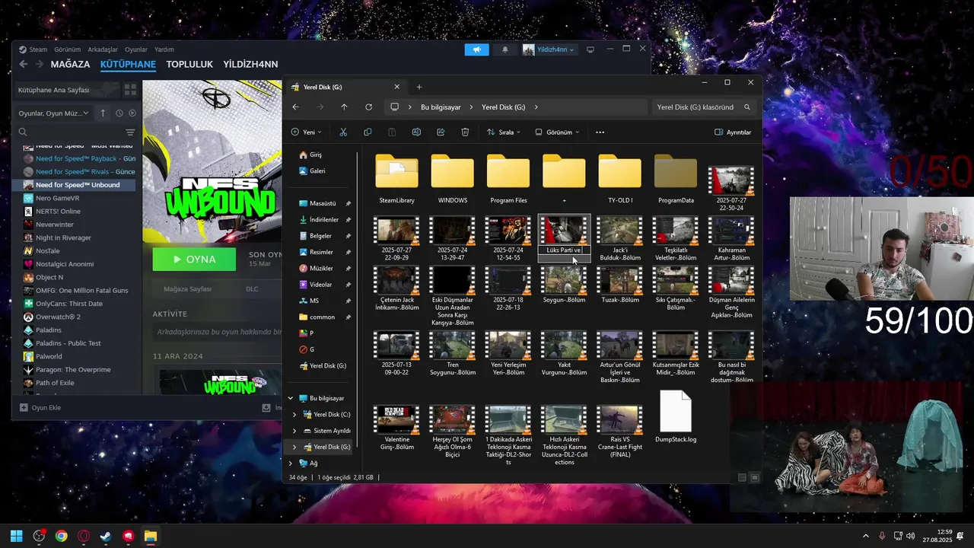Open Yildizh4nn account dropdown in Steam
The width and height of the screenshot is (974, 548).
click(549, 49)
